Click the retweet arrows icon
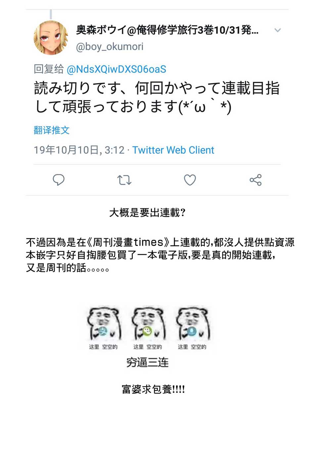 [124, 180]
